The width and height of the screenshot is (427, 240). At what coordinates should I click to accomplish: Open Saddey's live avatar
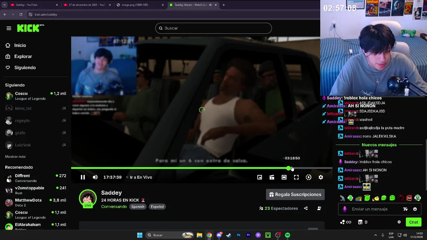87,199
